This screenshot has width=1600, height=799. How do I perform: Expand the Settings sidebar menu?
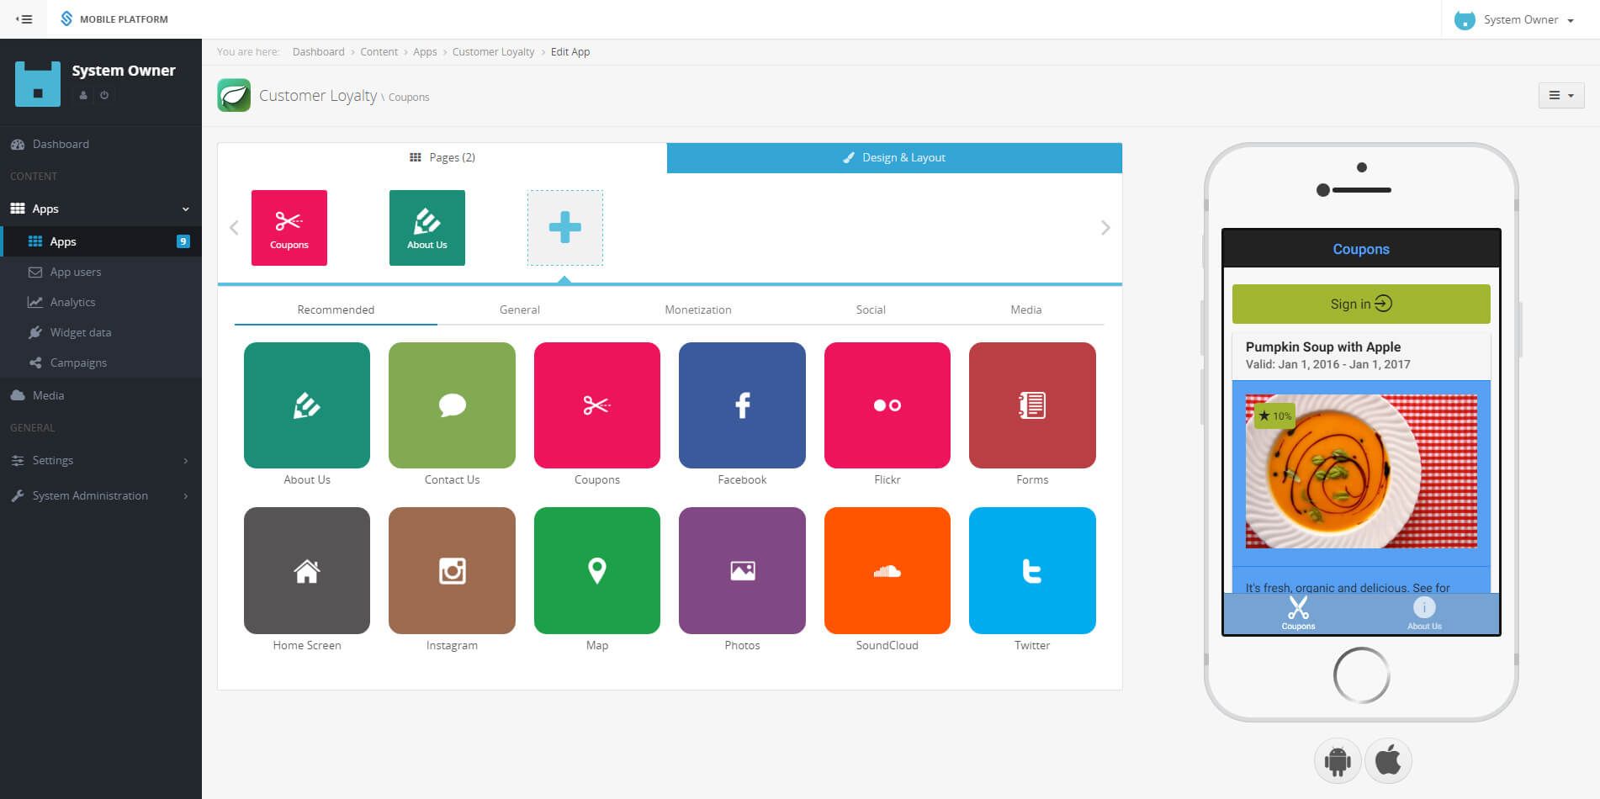(99, 460)
